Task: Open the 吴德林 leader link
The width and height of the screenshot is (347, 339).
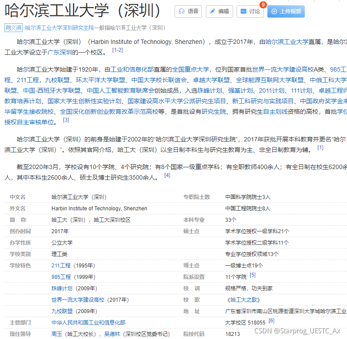Action: (112, 334)
